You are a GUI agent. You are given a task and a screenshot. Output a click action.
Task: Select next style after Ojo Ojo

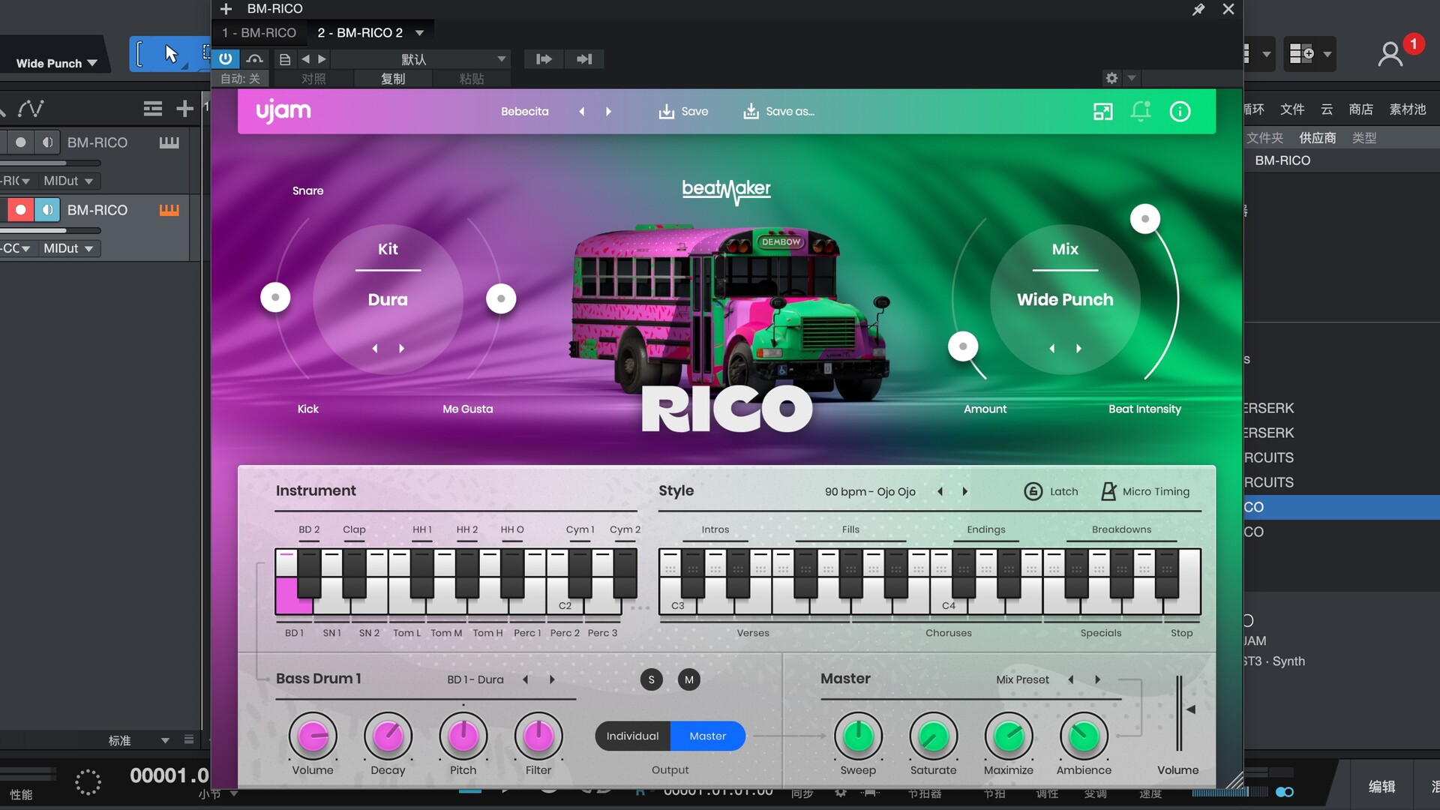tap(965, 491)
